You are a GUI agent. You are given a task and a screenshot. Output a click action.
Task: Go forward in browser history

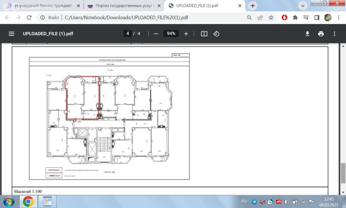click(18, 18)
